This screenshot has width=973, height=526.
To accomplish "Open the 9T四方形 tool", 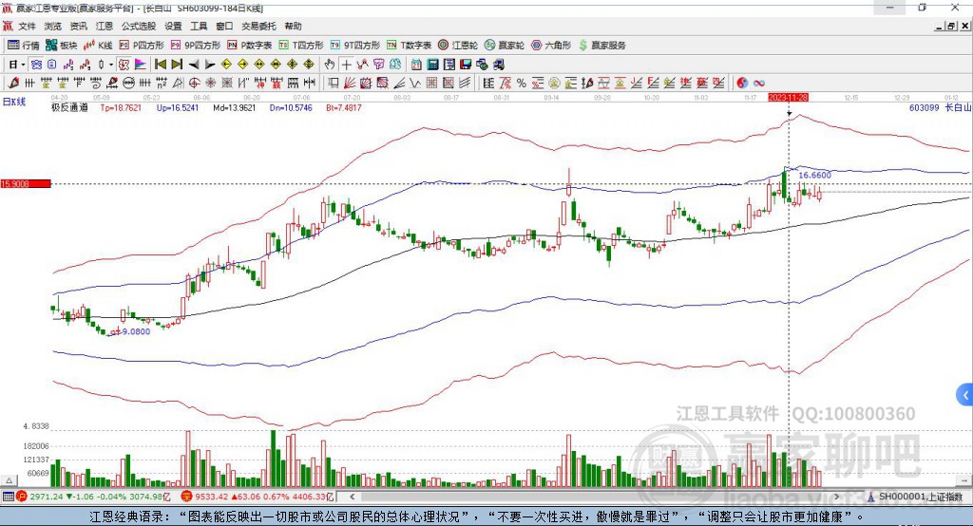I will (355, 46).
